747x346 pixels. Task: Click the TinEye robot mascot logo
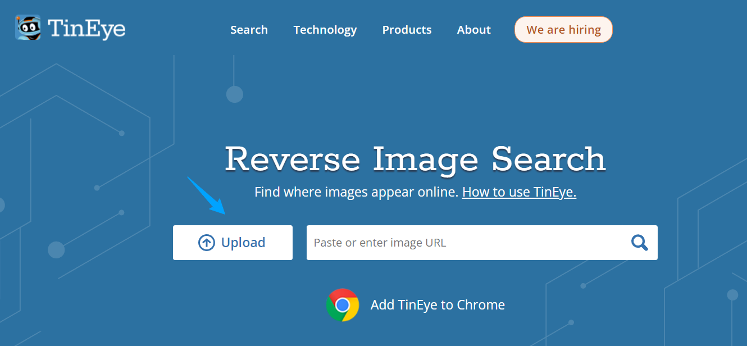28,28
